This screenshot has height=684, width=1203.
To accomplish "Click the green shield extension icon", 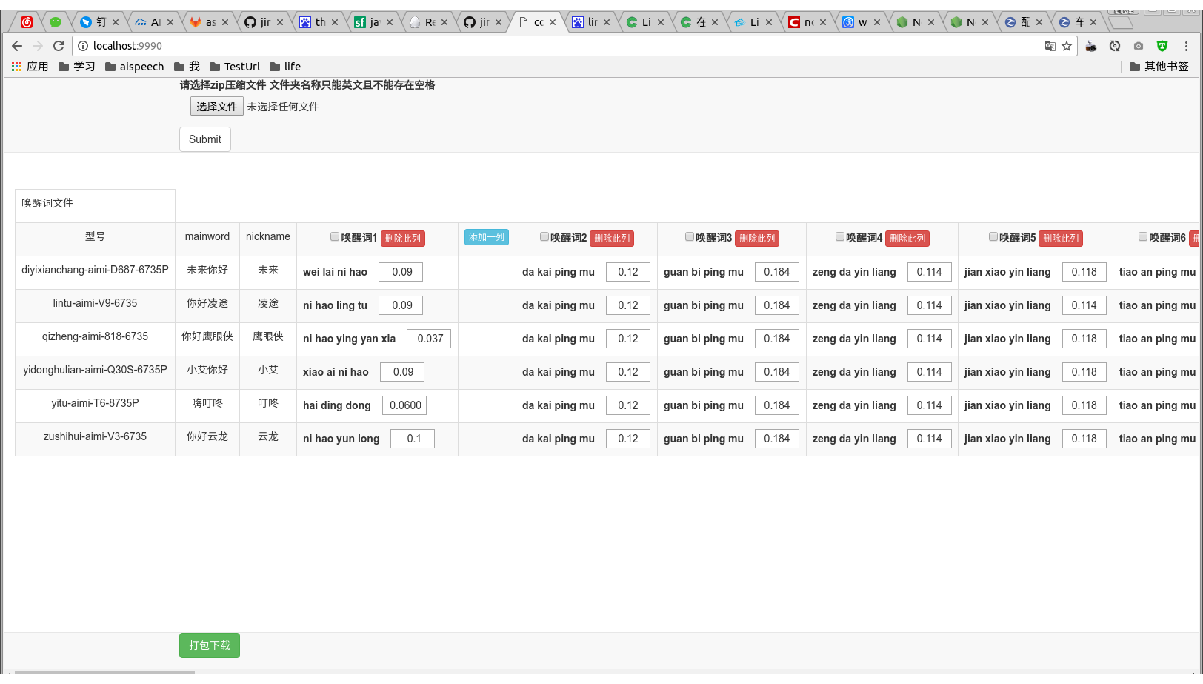I will pyautogui.click(x=1162, y=46).
